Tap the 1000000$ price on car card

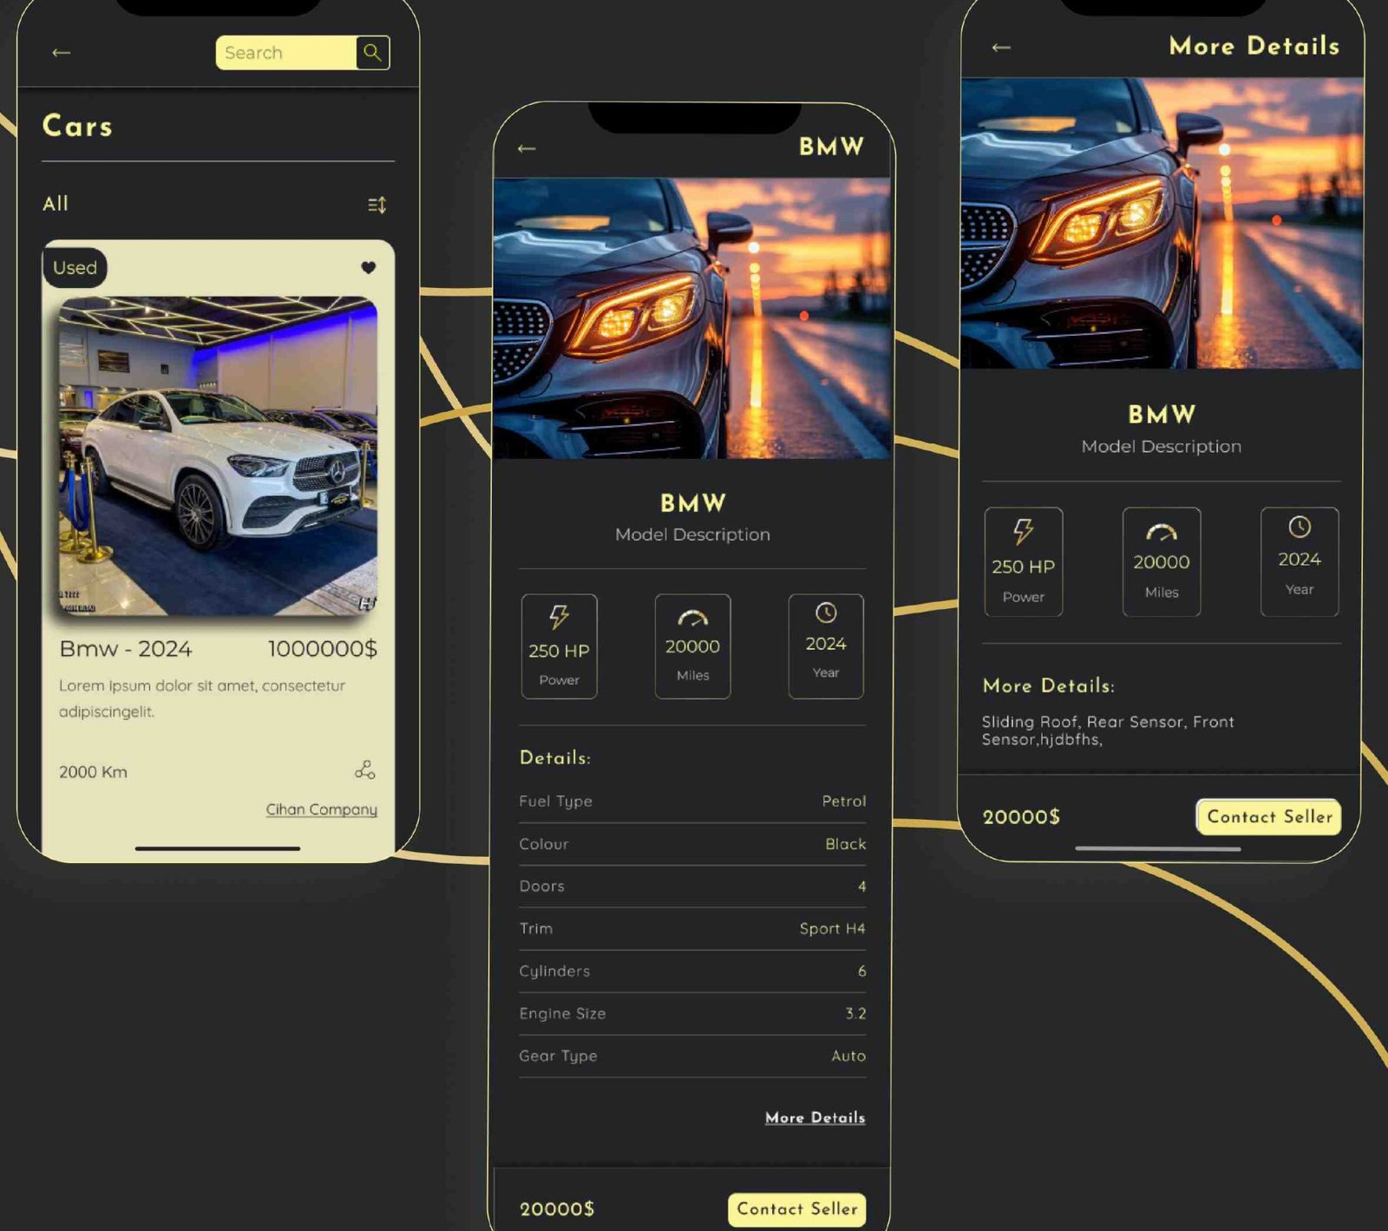point(322,649)
